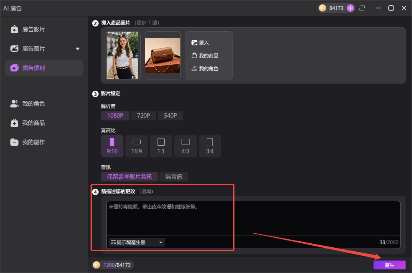Click the import image icon beside 匯入

(x=194, y=43)
